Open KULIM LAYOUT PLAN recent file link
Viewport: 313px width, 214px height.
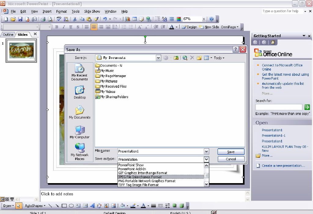[x=285, y=149]
